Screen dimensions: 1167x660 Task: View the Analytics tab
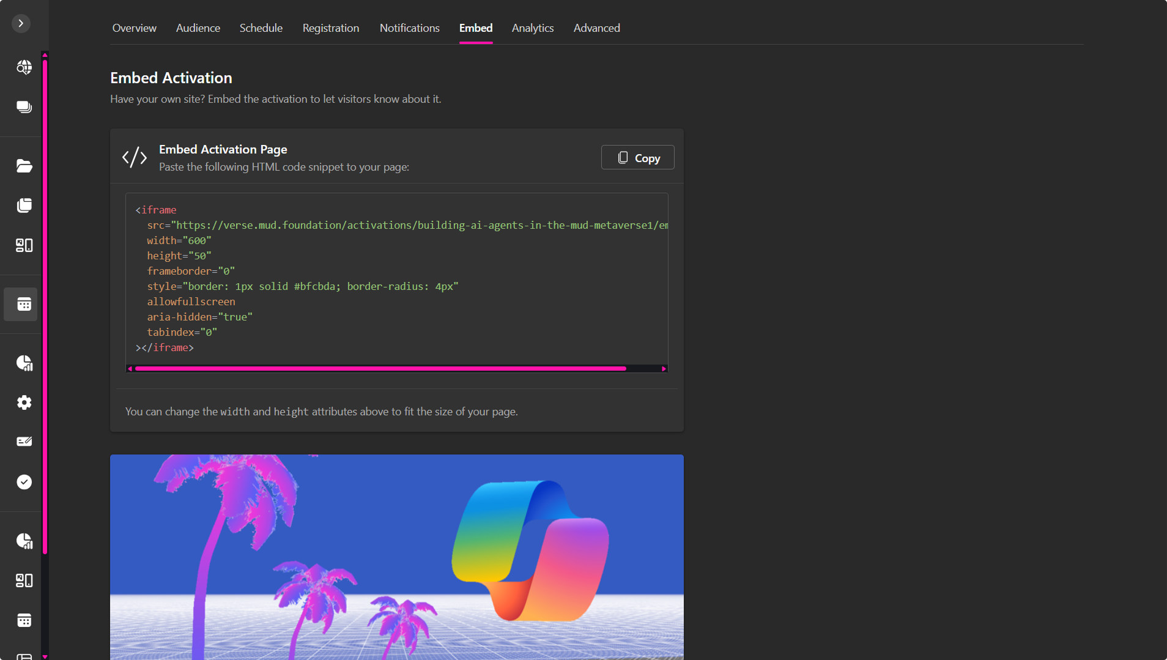(532, 28)
